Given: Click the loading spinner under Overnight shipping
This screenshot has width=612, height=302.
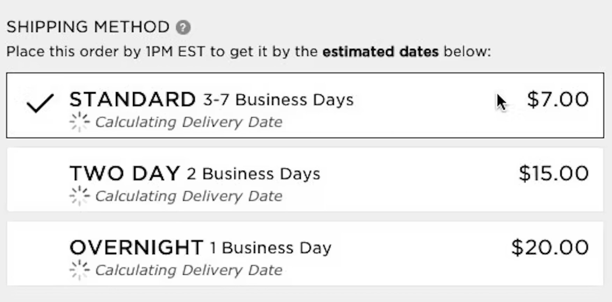Looking at the screenshot, I should (x=80, y=270).
